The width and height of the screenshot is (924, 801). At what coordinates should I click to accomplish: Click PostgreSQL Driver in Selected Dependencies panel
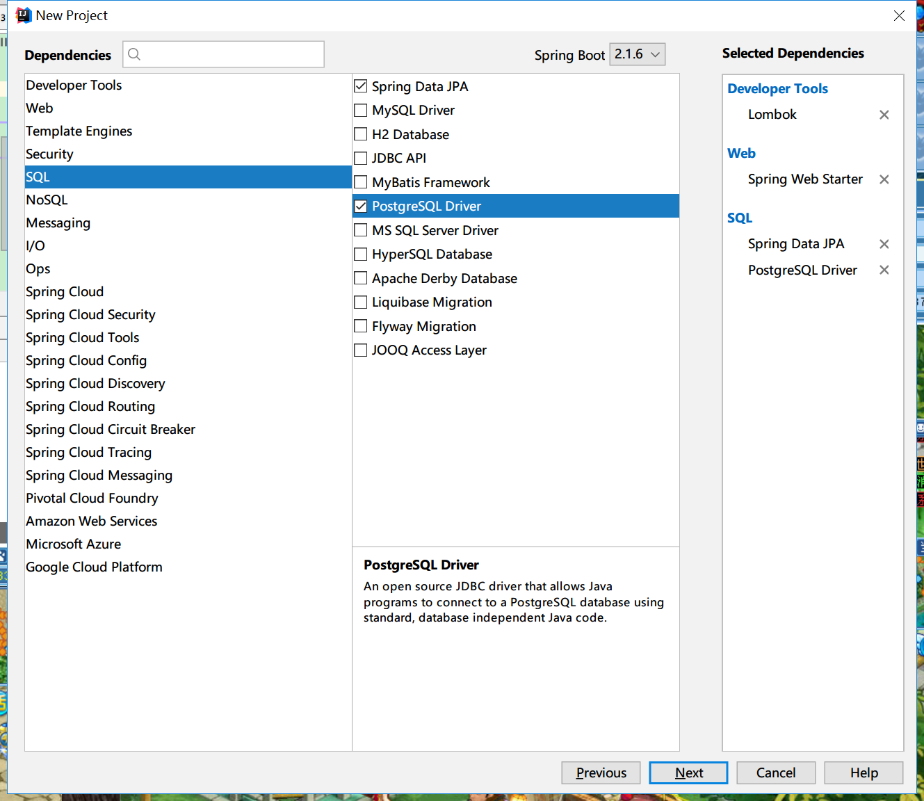click(802, 270)
